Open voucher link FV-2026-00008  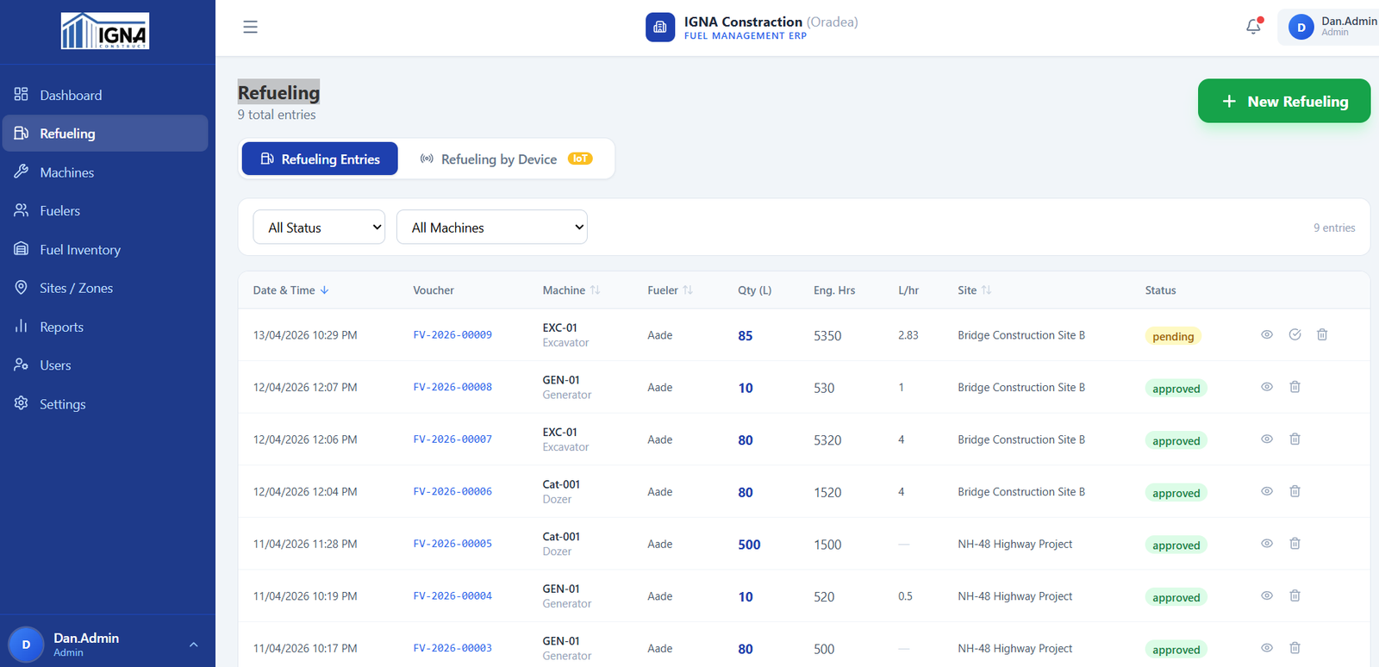[452, 387]
